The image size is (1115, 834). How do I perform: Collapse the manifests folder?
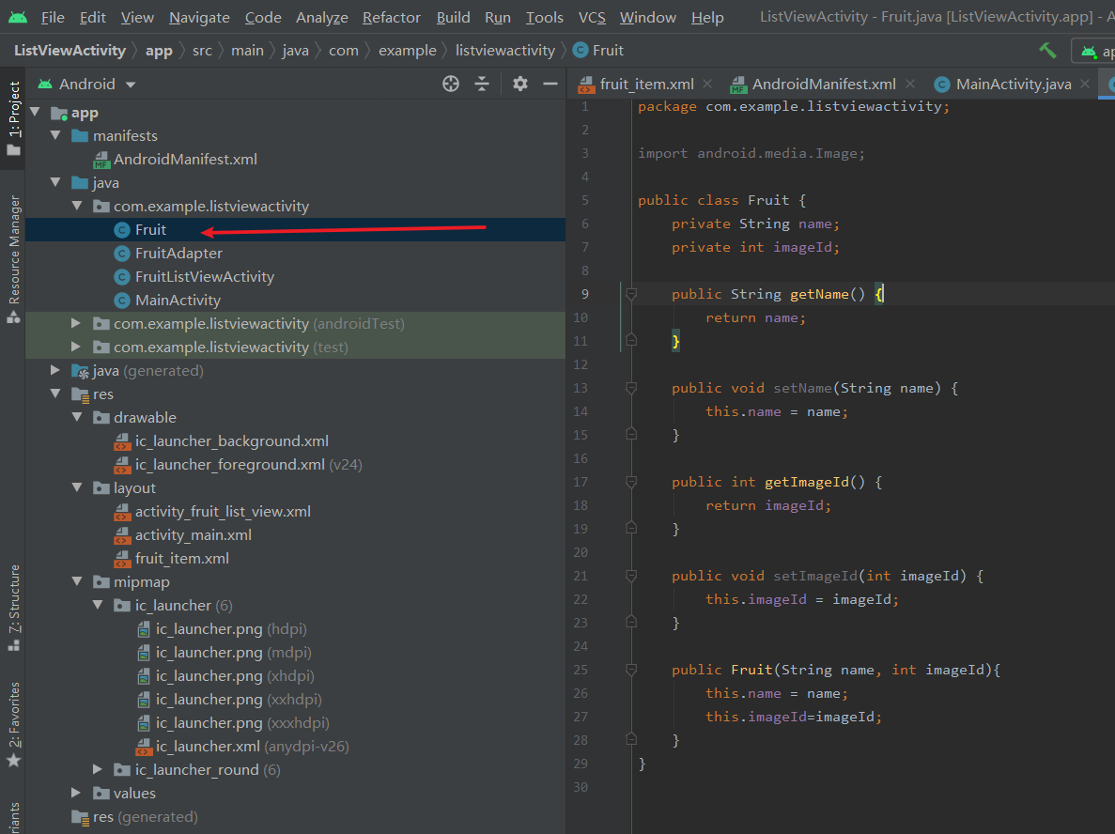(55, 136)
